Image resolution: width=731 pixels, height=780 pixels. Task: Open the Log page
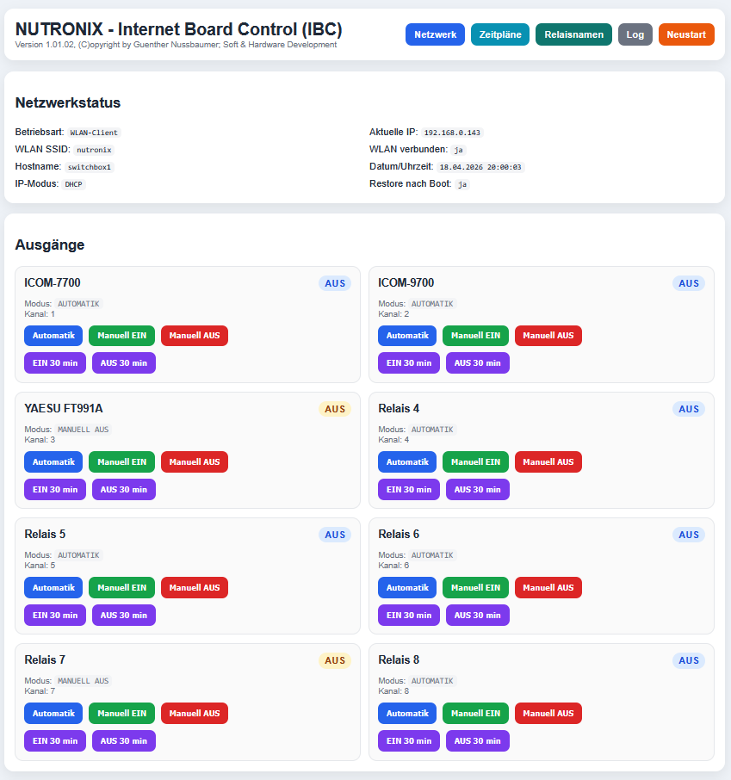635,34
